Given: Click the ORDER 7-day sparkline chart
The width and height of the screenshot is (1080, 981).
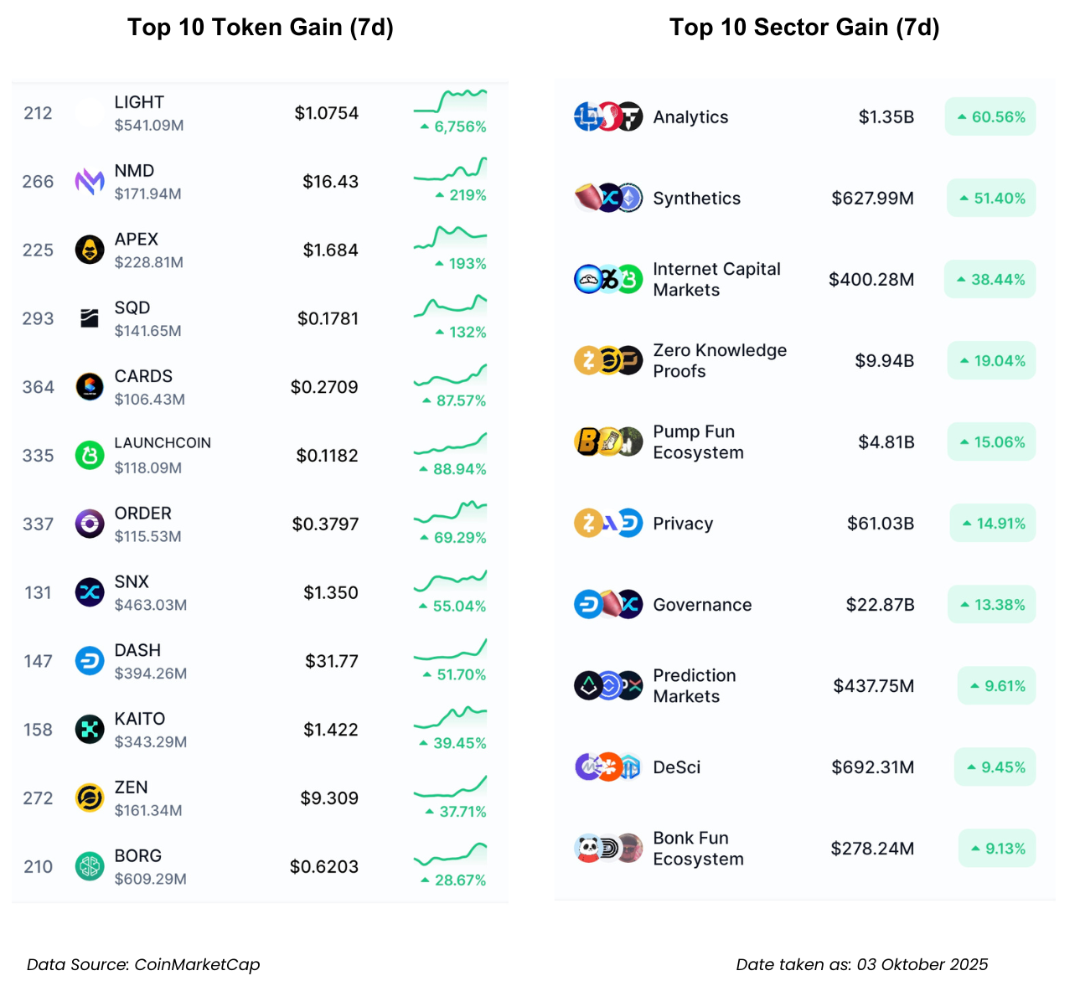Looking at the screenshot, I should click(450, 511).
